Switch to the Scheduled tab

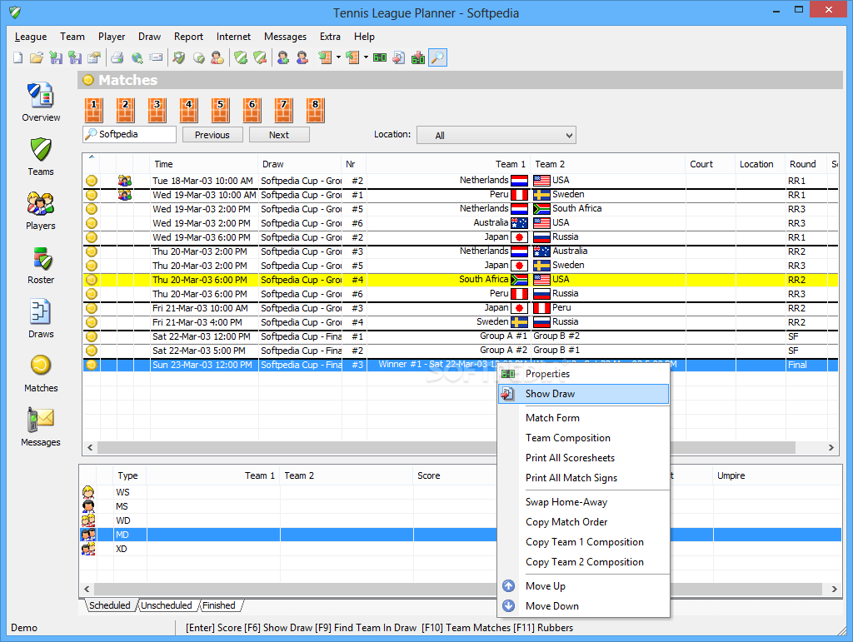coord(110,605)
